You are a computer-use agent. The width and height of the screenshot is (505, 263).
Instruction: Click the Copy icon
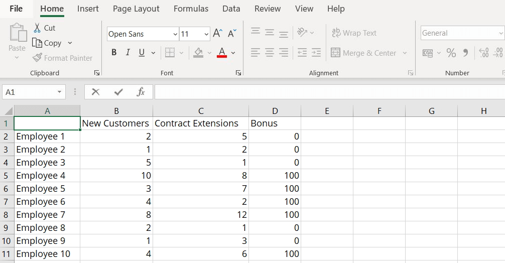pyautogui.click(x=37, y=43)
